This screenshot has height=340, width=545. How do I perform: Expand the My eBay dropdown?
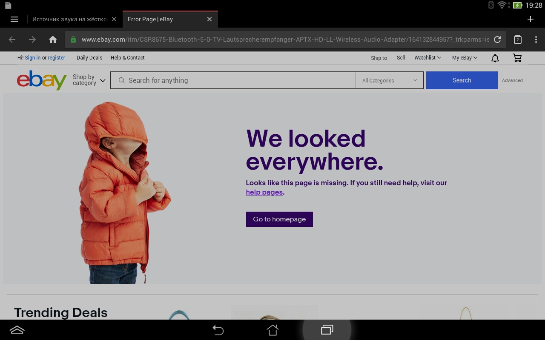tap(465, 58)
